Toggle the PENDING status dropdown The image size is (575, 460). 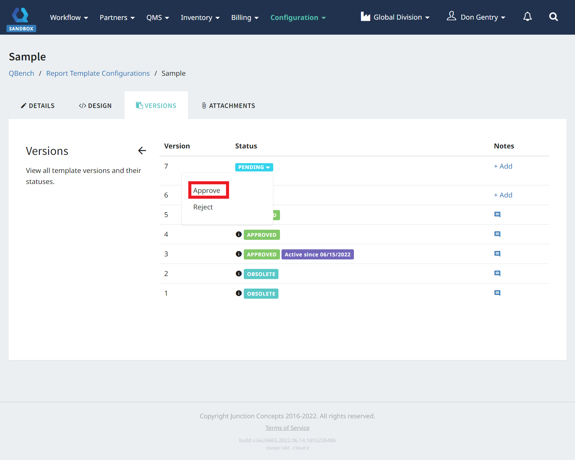pos(254,167)
